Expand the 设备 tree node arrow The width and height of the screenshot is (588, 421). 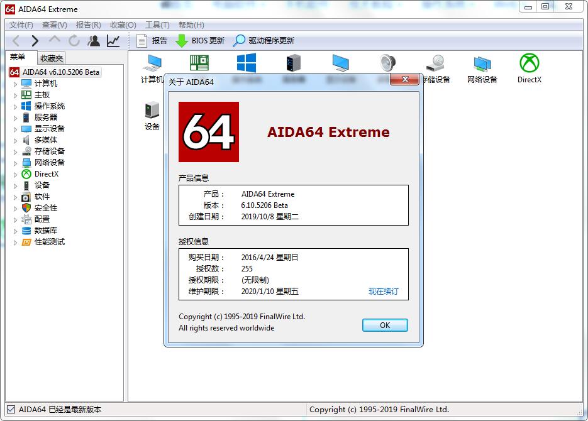(x=15, y=186)
